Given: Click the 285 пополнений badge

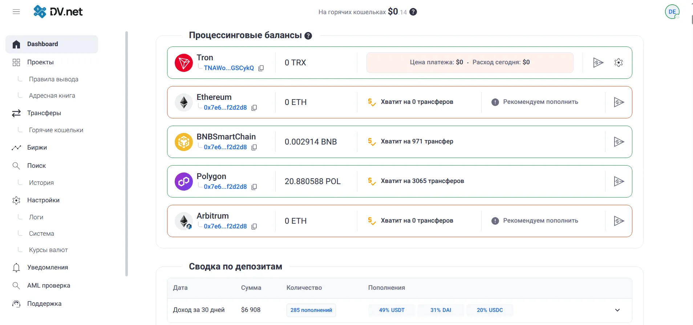Looking at the screenshot, I should 311,310.
